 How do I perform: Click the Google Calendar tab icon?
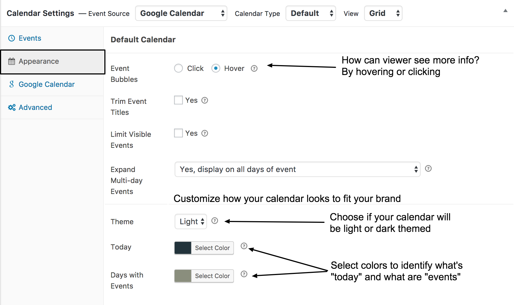pyautogui.click(x=12, y=84)
